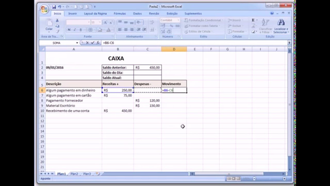Open the font size dropdown

coord(100,22)
